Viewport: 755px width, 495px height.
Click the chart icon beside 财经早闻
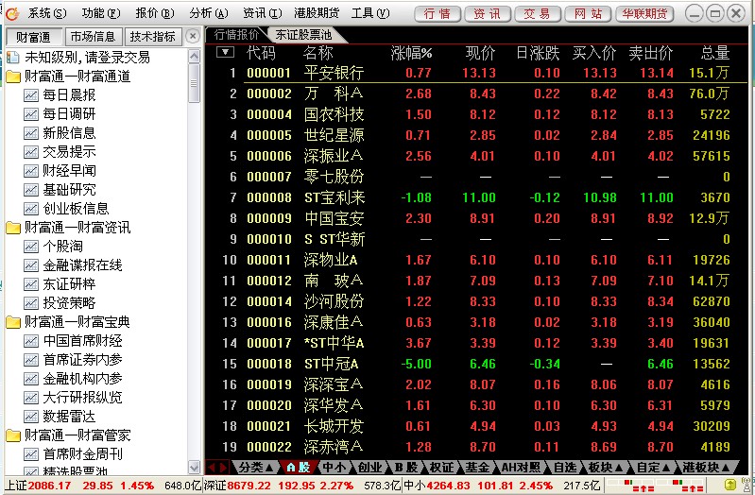click(x=31, y=171)
